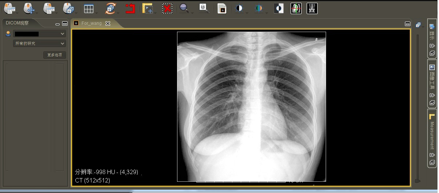439x193 pixels.
Task: Click the last toolbar icon showing a chest X-ray
Action: coord(312,8)
